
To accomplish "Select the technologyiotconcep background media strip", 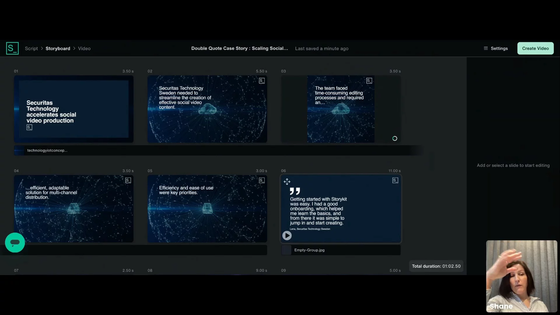I will [47, 150].
